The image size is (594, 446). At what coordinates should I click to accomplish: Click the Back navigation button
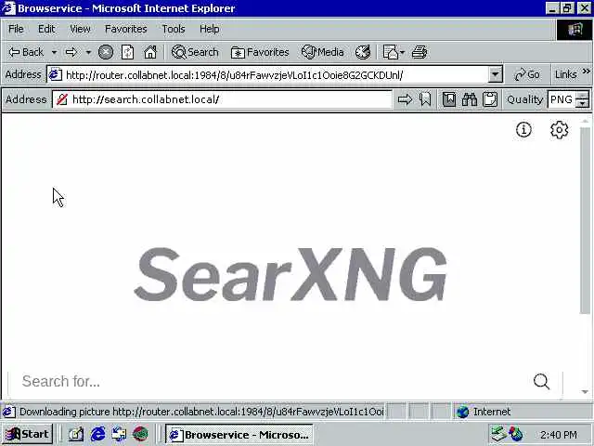[x=26, y=52]
